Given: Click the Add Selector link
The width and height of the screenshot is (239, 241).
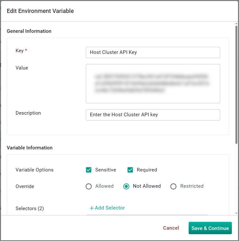Looking at the screenshot, I should 107,208.
